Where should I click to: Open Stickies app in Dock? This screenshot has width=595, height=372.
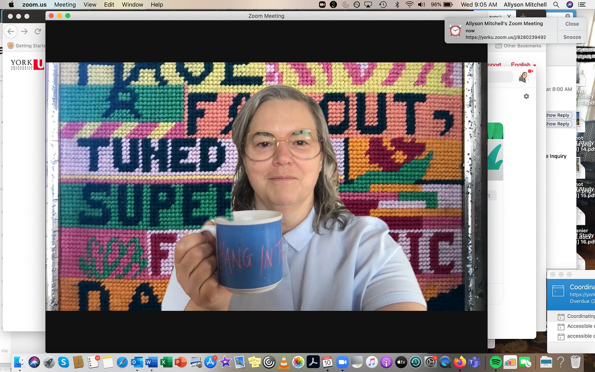tap(254, 362)
